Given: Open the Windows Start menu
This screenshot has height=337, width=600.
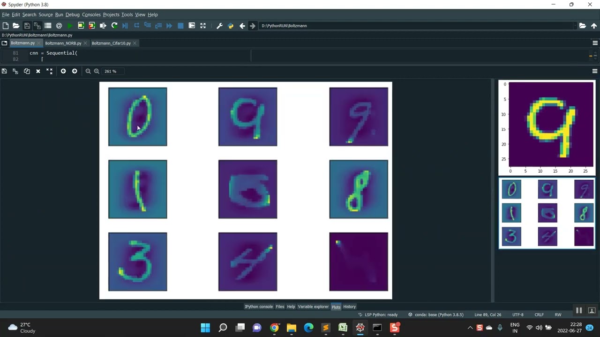Looking at the screenshot, I should coord(205,328).
